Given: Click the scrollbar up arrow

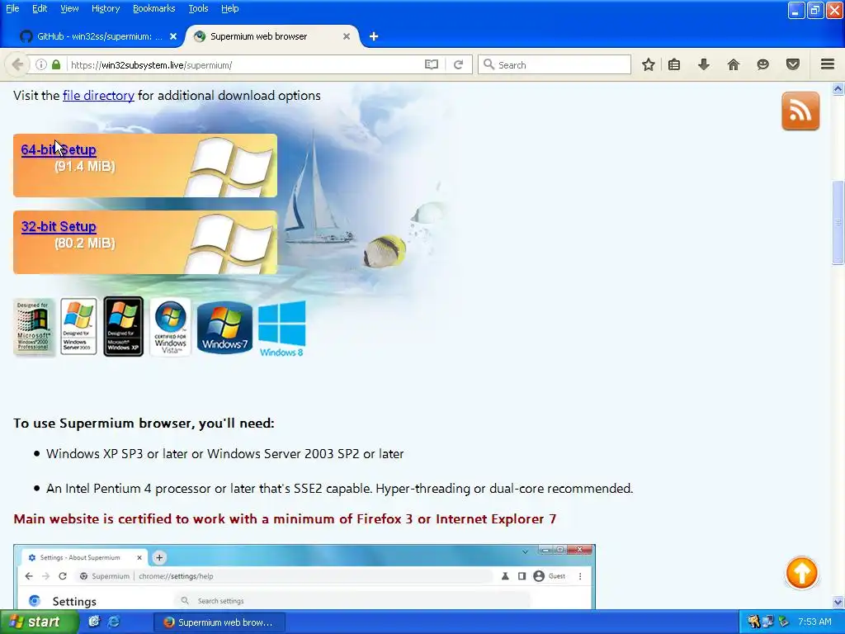Looking at the screenshot, I should click(x=838, y=89).
